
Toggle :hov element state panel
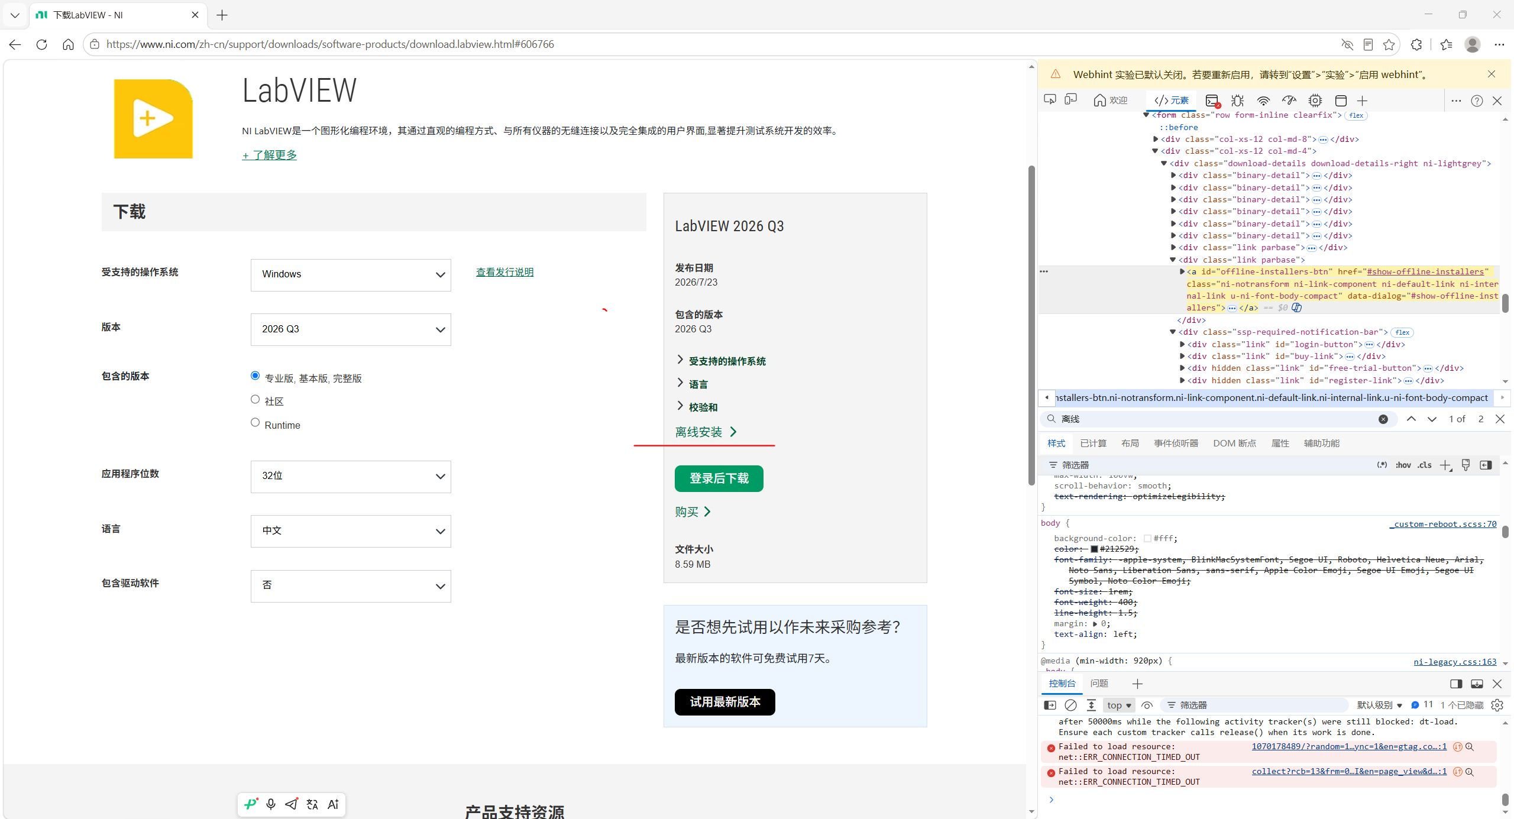pos(1403,465)
